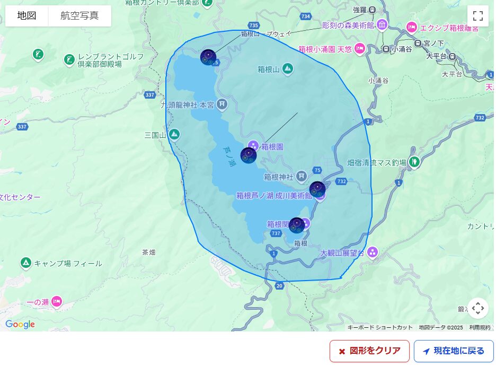This screenshot has width=496, height=366.
Task: Click the dark marker beside 成川美術館
Action: pos(317,189)
